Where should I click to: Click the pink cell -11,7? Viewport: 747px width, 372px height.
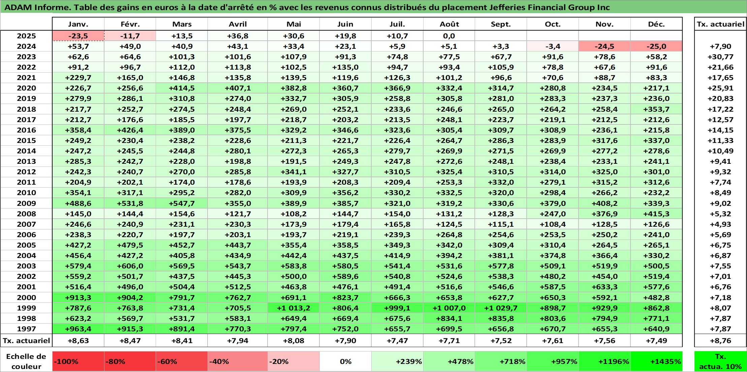click(x=130, y=36)
